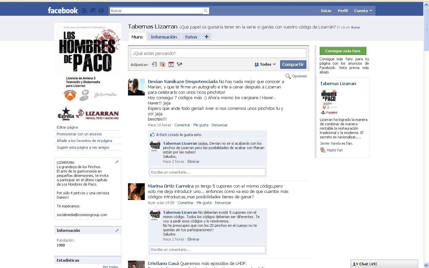Click the Hazte fan icon

(322, 150)
